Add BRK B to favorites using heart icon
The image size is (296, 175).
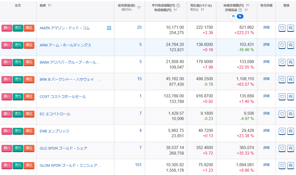point(282,79)
